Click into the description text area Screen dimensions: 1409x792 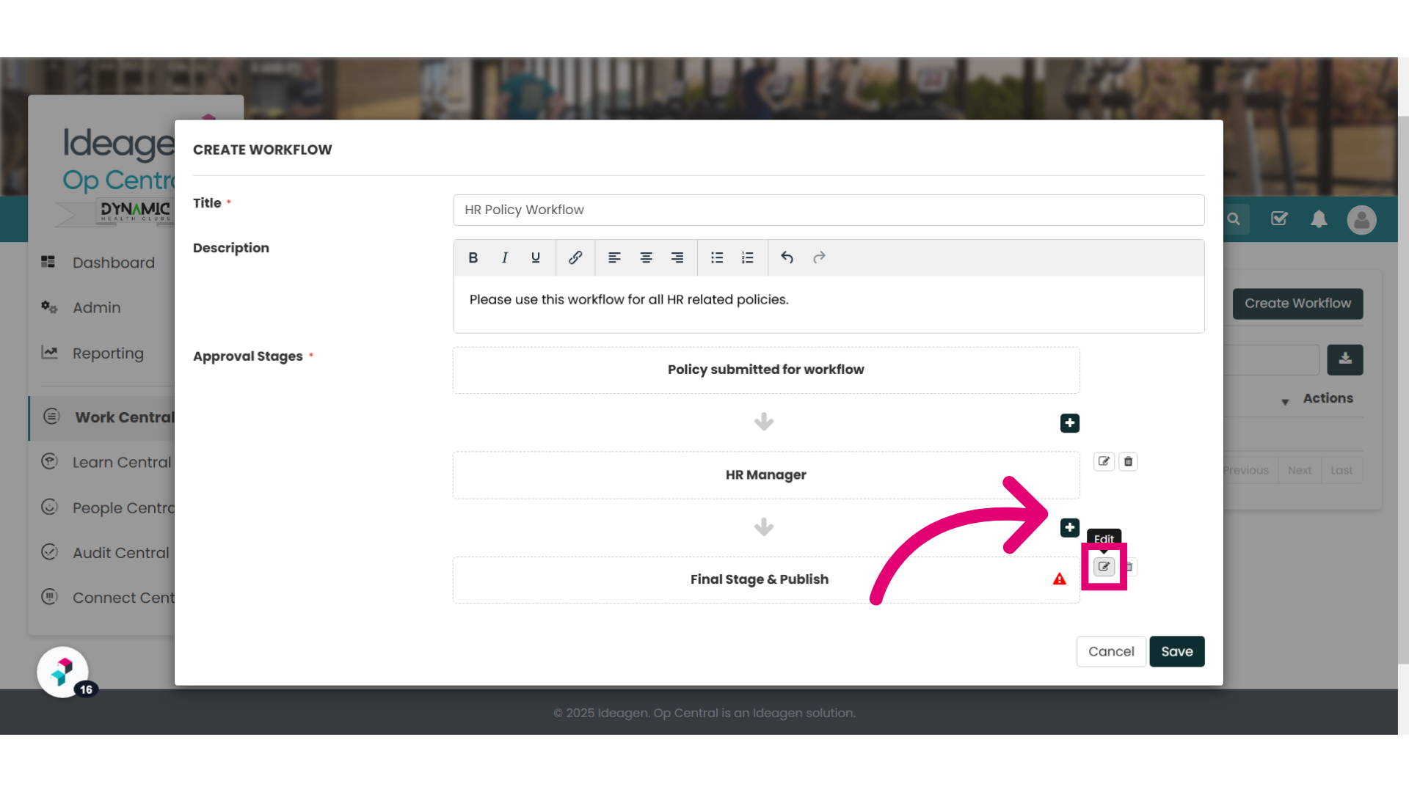click(x=829, y=304)
